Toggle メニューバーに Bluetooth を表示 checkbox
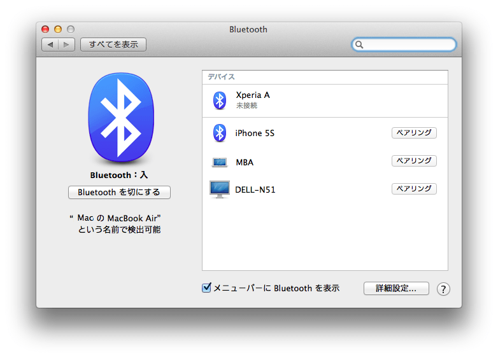 tap(206, 287)
